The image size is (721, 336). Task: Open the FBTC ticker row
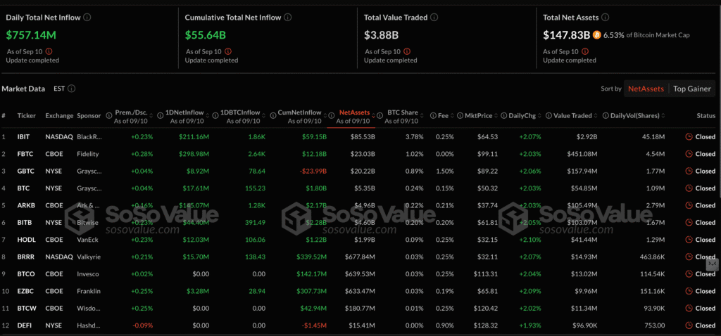click(25, 154)
